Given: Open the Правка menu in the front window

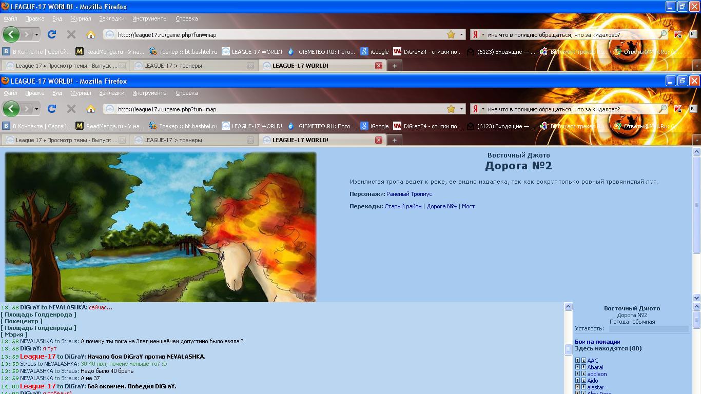Looking at the screenshot, I should [x=34, y=93].
